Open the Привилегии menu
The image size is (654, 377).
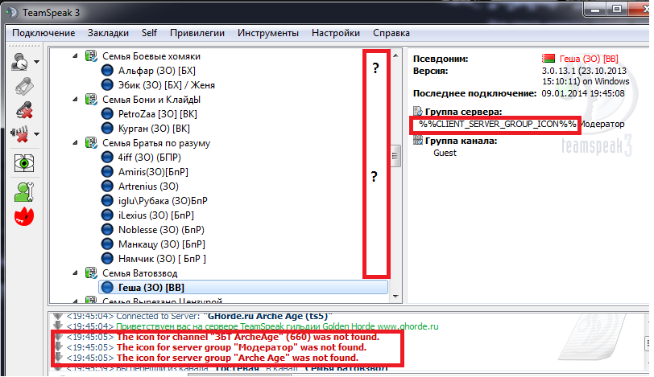(197, 33)
